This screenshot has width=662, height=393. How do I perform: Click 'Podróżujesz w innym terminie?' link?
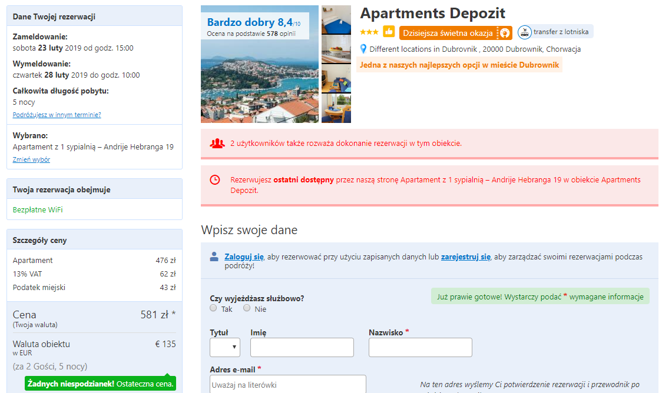tap(57, 115)
